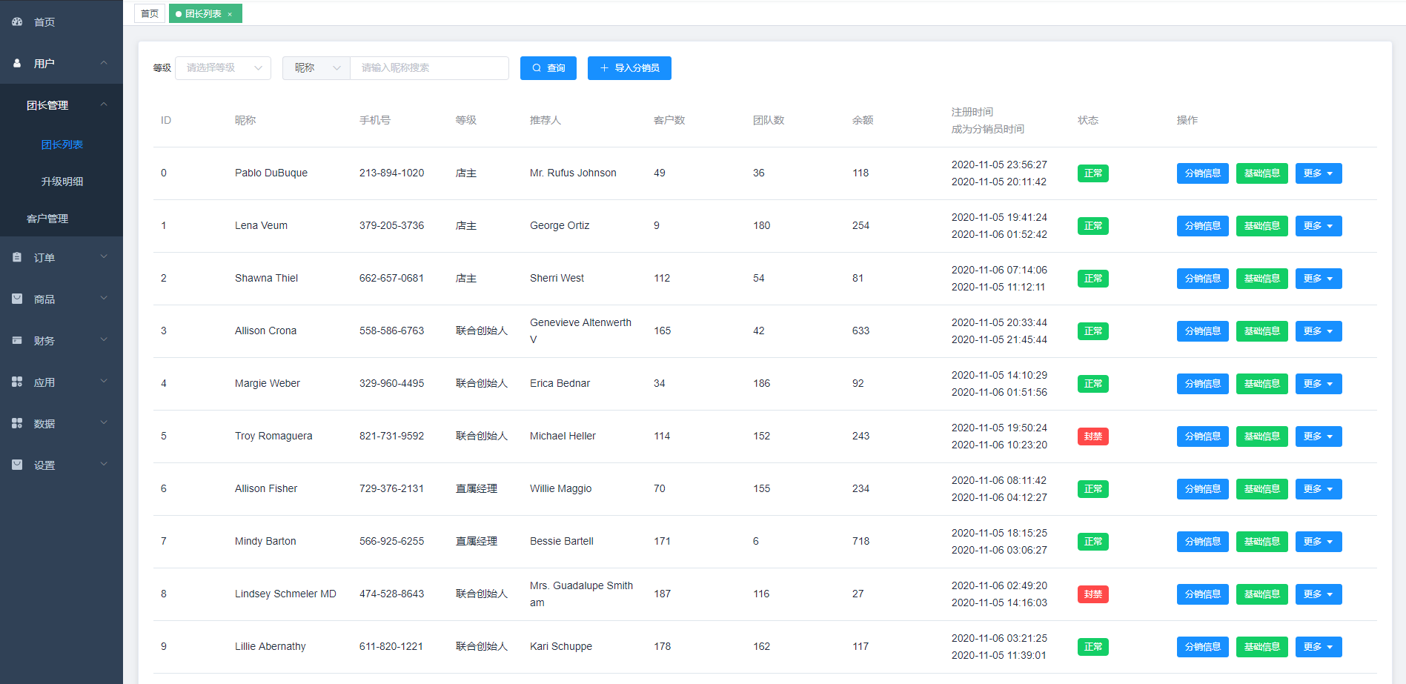Click 基础信息 for Troy Romaguera
1406x684 pixels.
pos(1262,436)
